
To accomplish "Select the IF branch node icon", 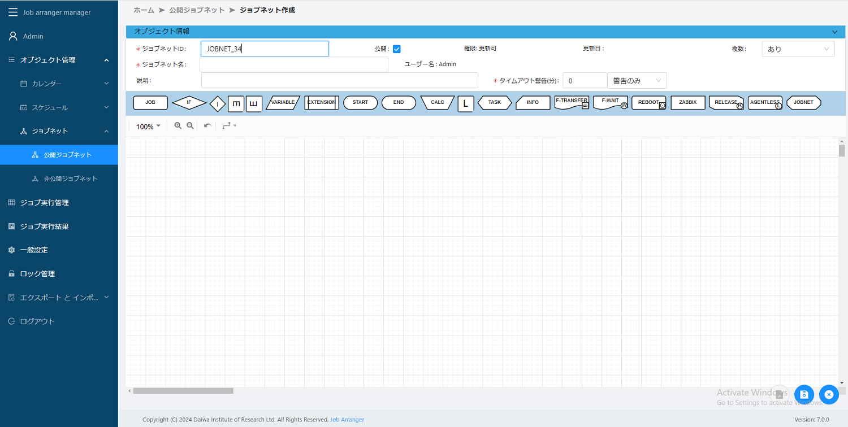I will [x=188, y=102].
